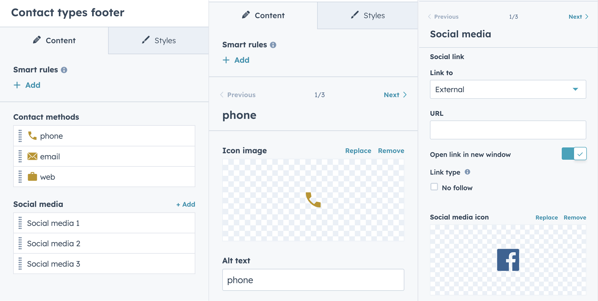Click the drag handle for Social media 2
This screenshot has height=301, width=598.
coord(20,243)
